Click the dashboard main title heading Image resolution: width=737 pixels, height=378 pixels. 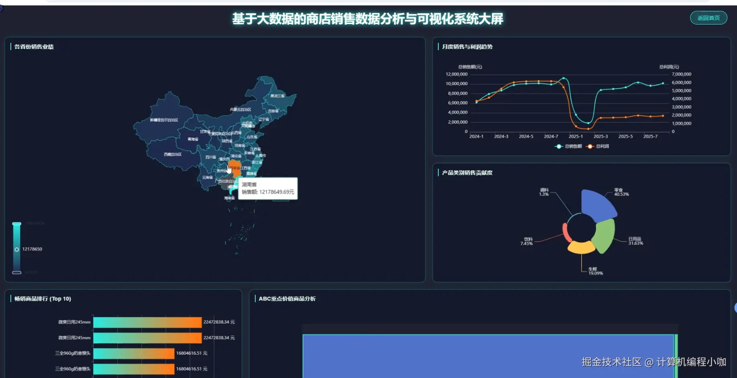click(368, 19)
